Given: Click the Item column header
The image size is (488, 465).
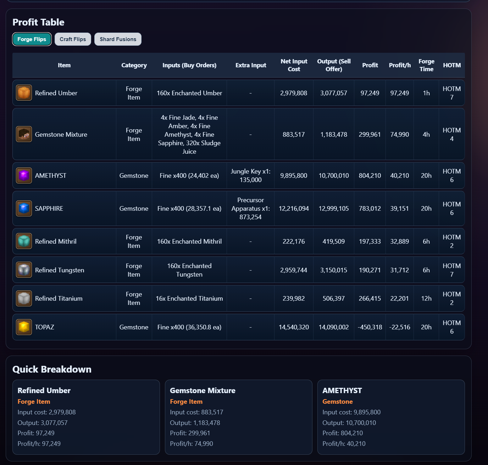Looking at the screenshot, I should [64, 65].
